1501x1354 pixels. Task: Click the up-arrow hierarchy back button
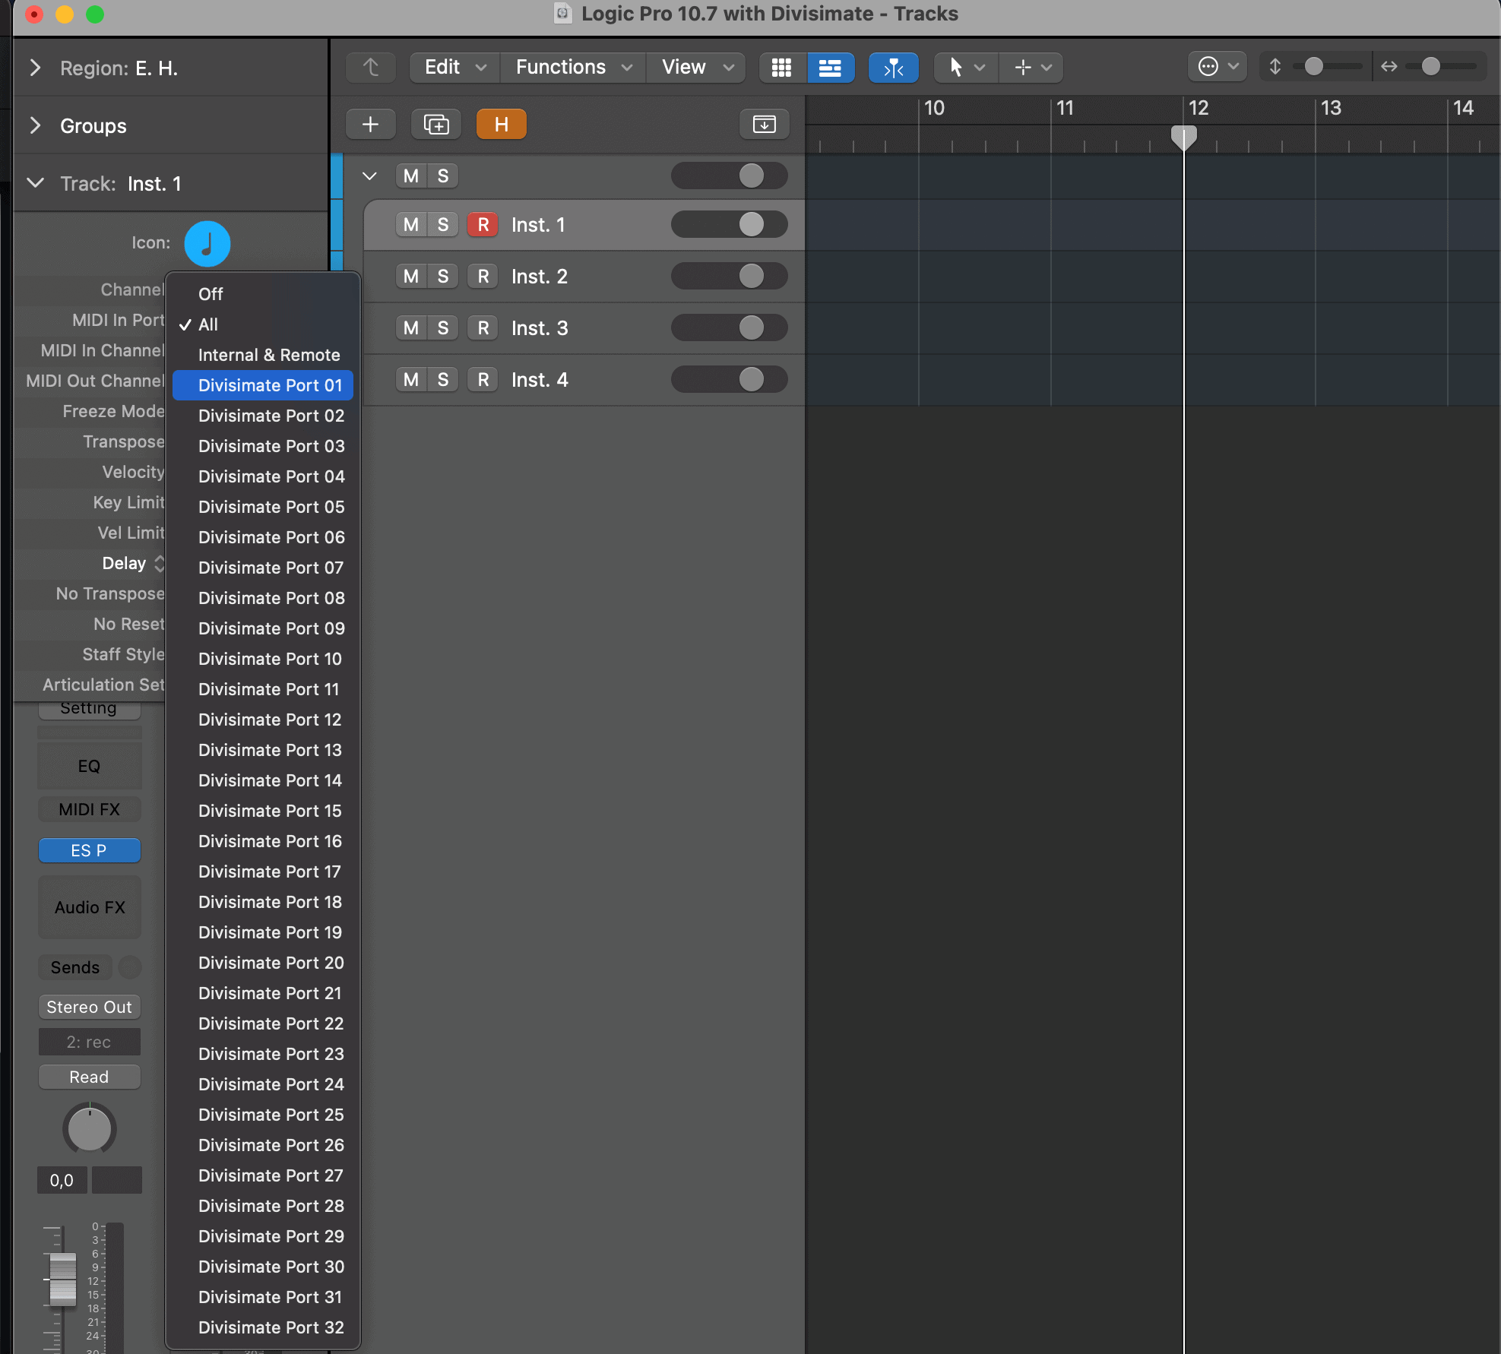[x=371, y=67]
